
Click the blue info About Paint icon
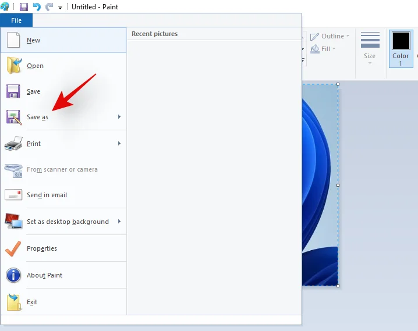pyautogui.click(x=13, y=275)
